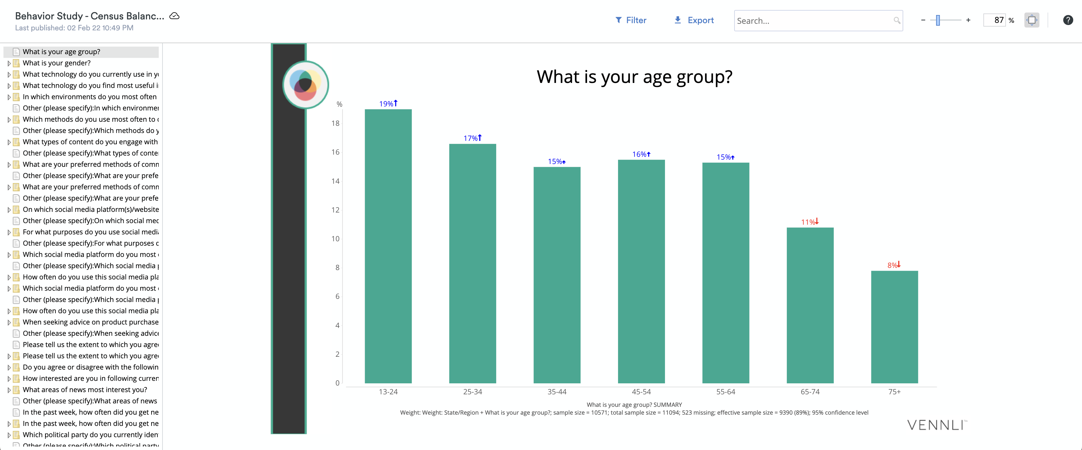Screen dimensions: 1082x450
Task: Open the help question mark icon
Action: [1068, 20]
